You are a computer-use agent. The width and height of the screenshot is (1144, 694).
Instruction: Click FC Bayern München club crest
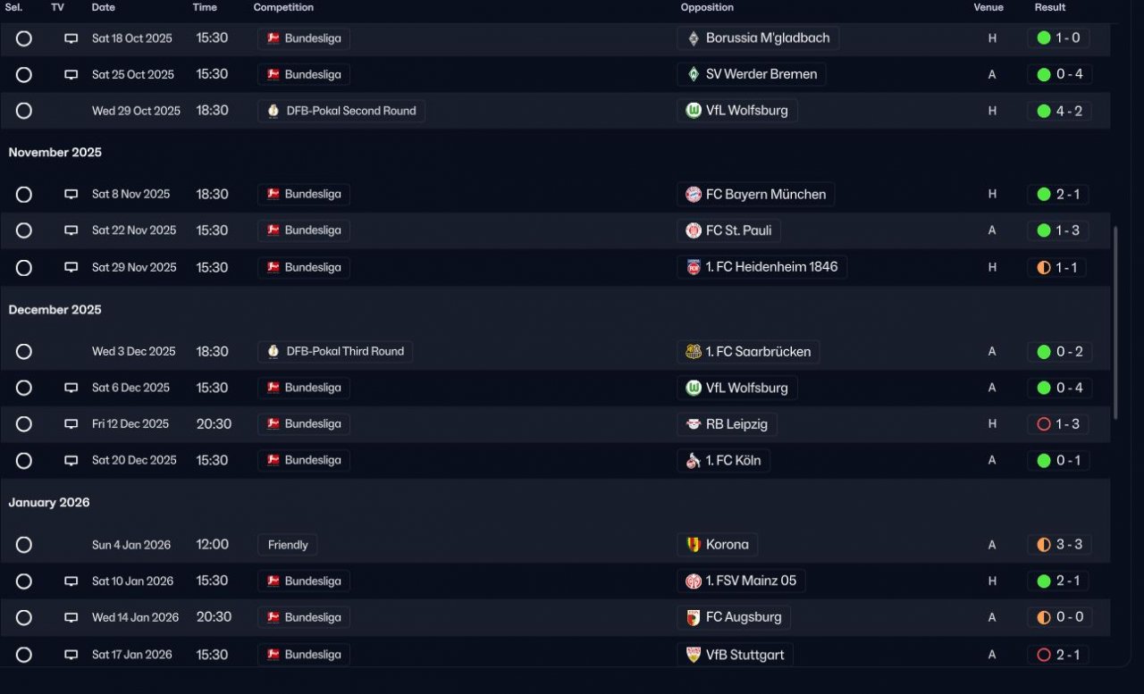(693, 195)
